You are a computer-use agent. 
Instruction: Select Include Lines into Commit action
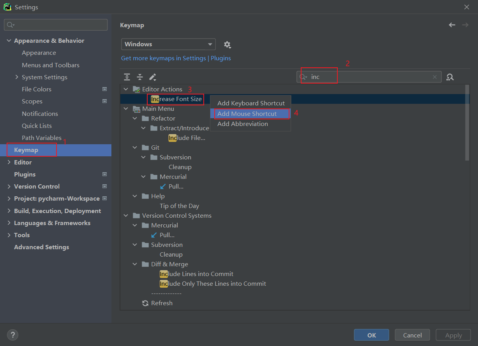coord(197,274)
